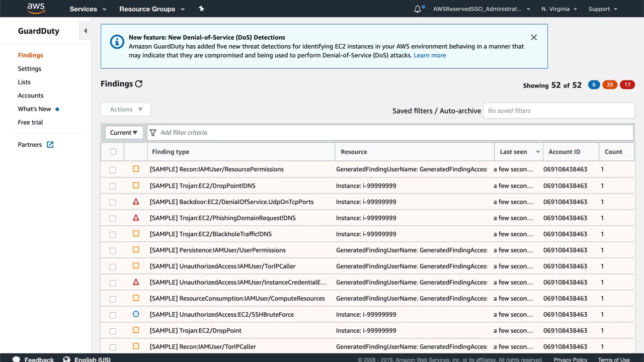Click the refresh icon beside Findings heading
This screenshot has width=644, height=362.
click(139, 84)
